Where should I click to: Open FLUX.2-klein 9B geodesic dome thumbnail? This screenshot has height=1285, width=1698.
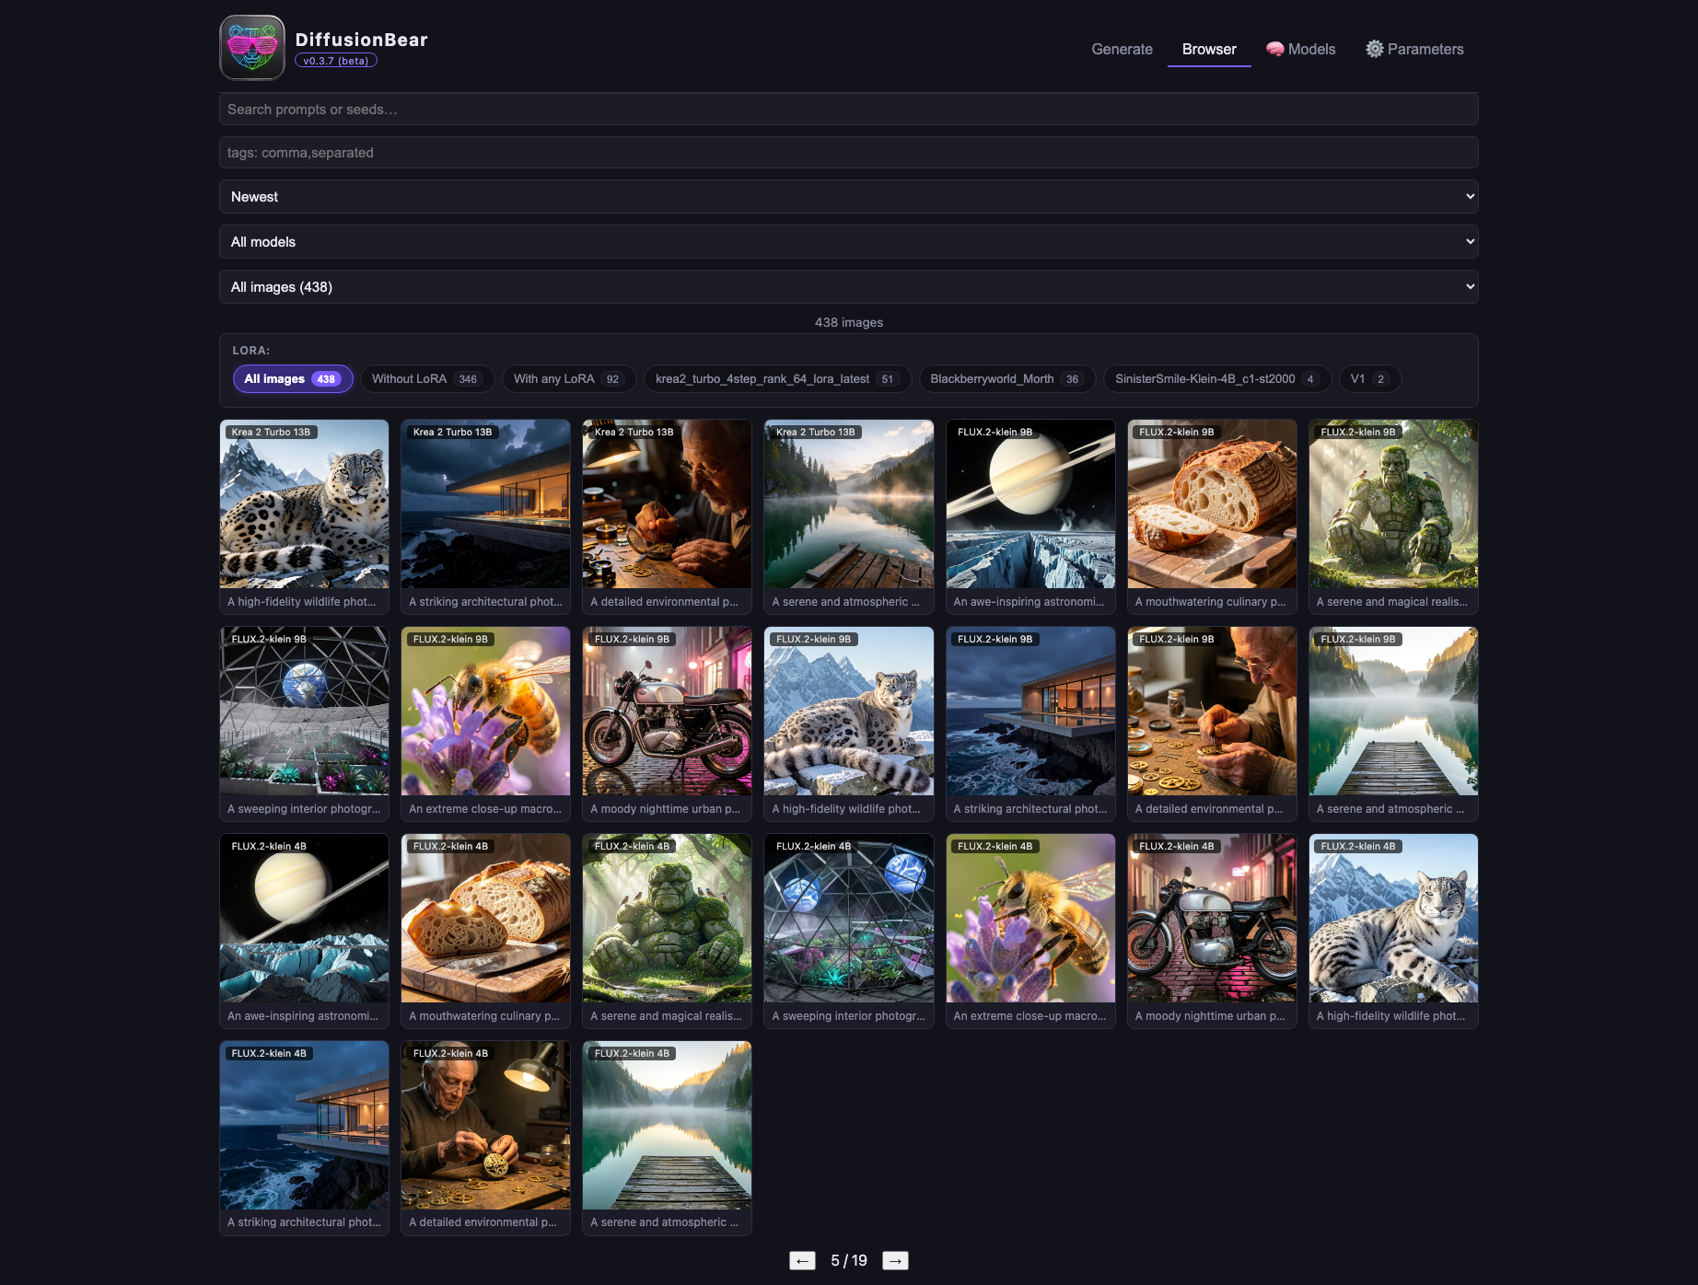coord(304,712)
